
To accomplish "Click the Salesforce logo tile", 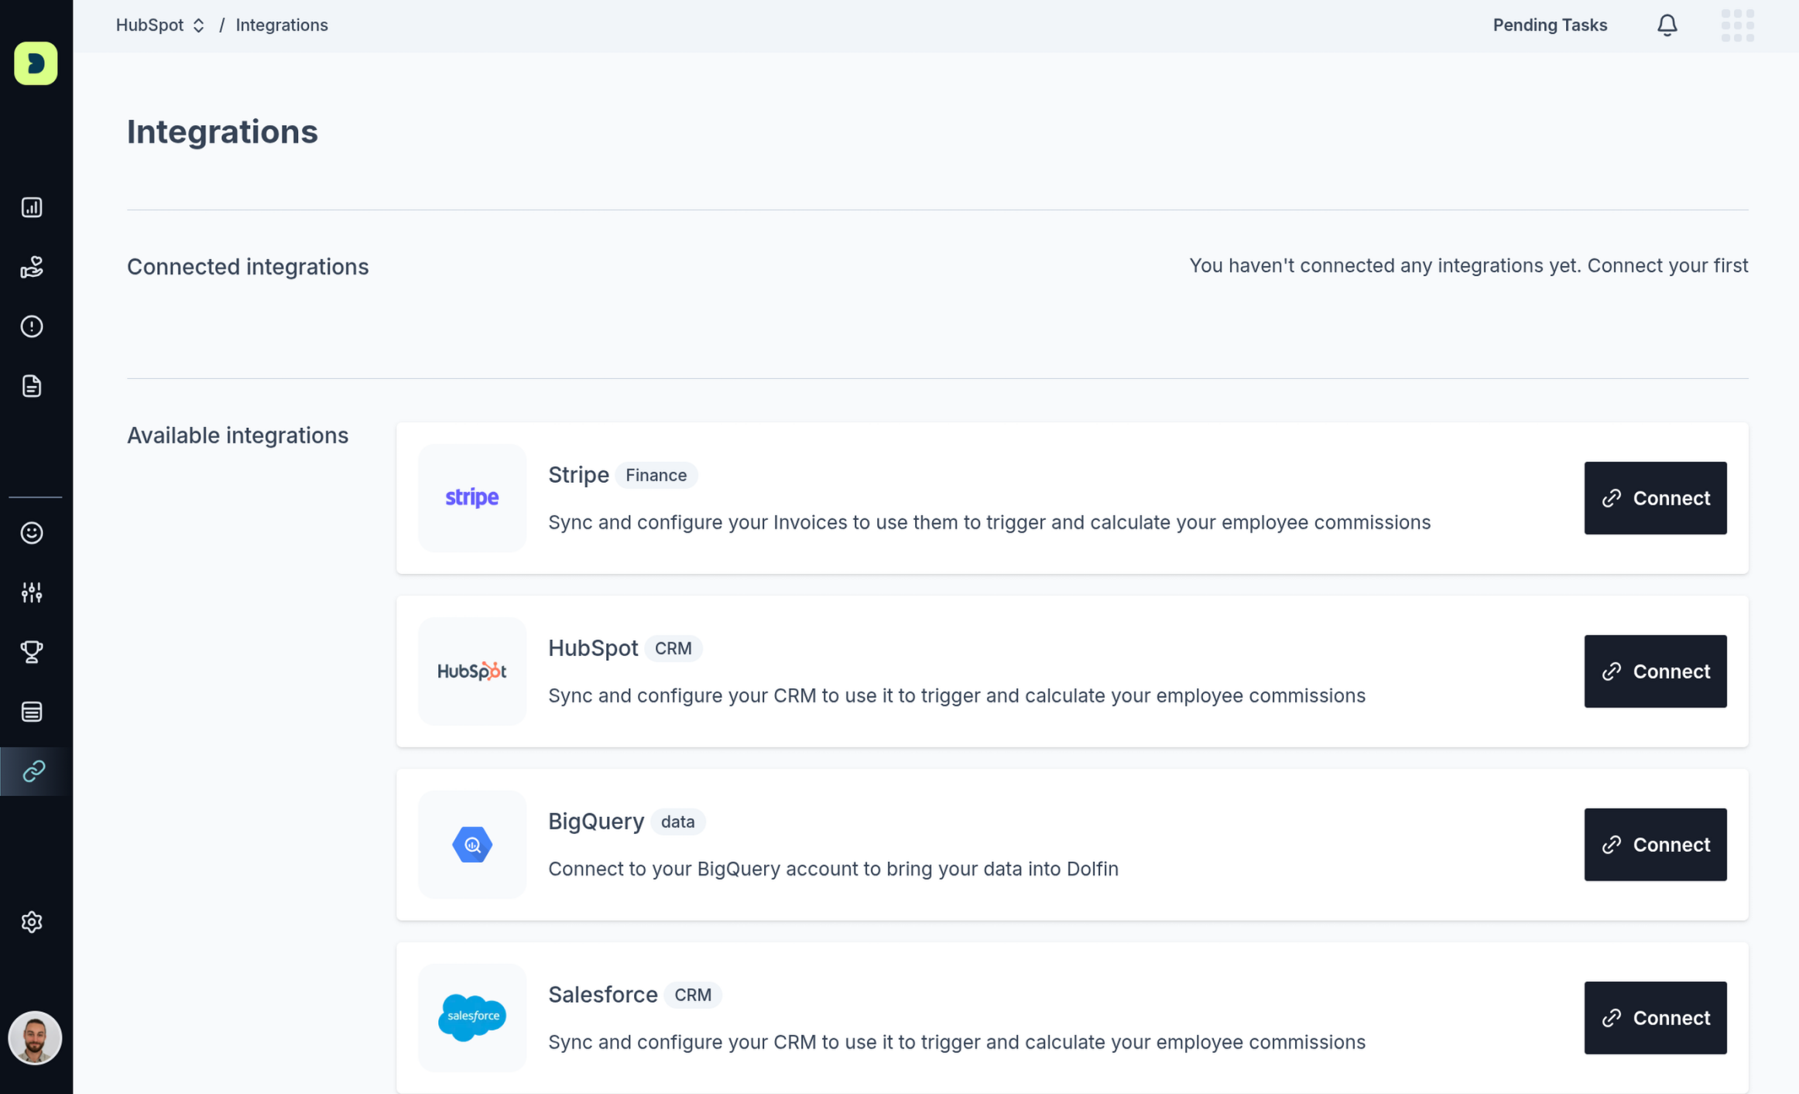I will point(472,1018).
